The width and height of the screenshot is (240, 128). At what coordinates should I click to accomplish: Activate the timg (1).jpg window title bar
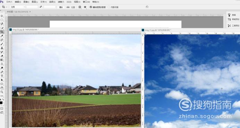point(190,30)
